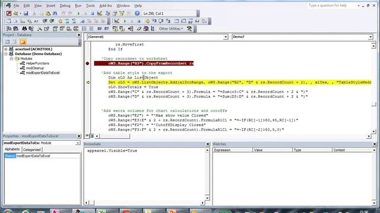
Task: Open the Tools menu
Action: click(90, 5)
